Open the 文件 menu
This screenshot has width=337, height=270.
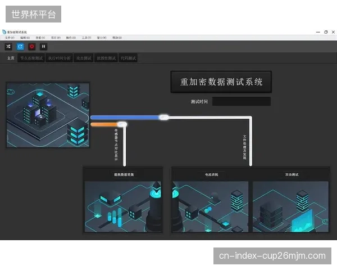(x=10, y=38)
